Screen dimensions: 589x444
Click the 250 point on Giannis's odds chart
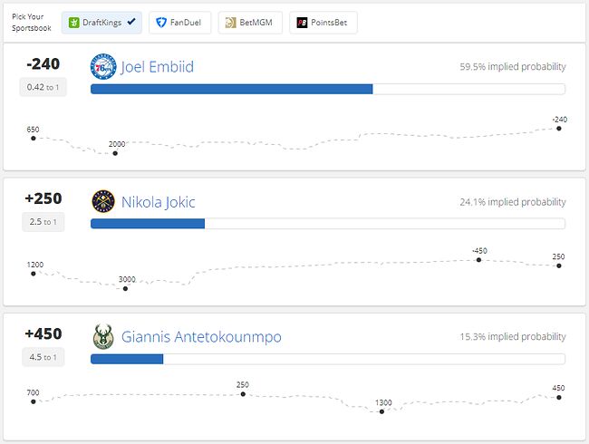[x=243, y=394]
